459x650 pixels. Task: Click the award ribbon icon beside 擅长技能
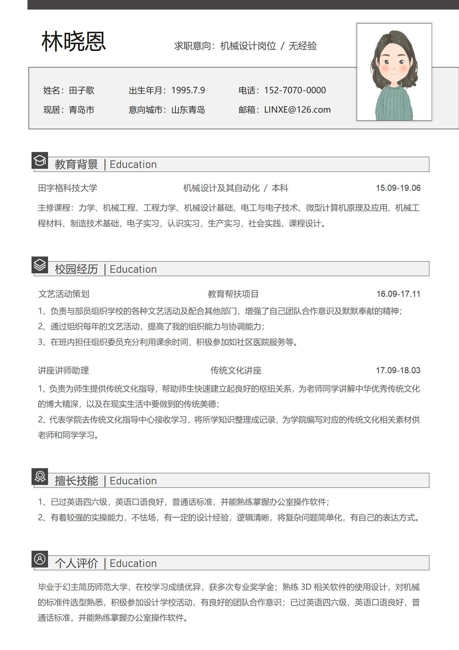[40, 477]
